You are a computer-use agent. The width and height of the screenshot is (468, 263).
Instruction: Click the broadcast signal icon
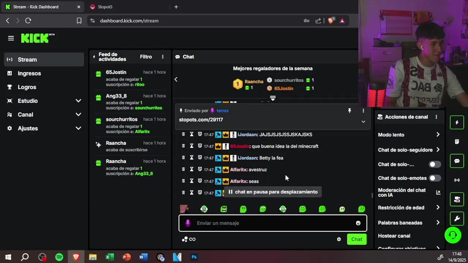click(457, 180)
